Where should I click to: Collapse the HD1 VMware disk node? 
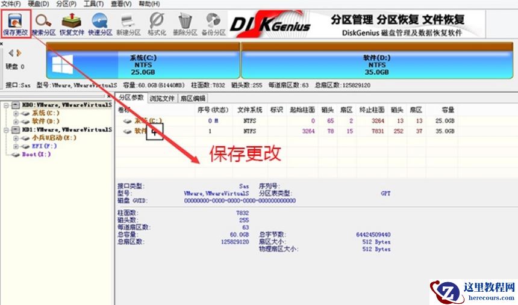pyautogui.click(x=6, y=130)
